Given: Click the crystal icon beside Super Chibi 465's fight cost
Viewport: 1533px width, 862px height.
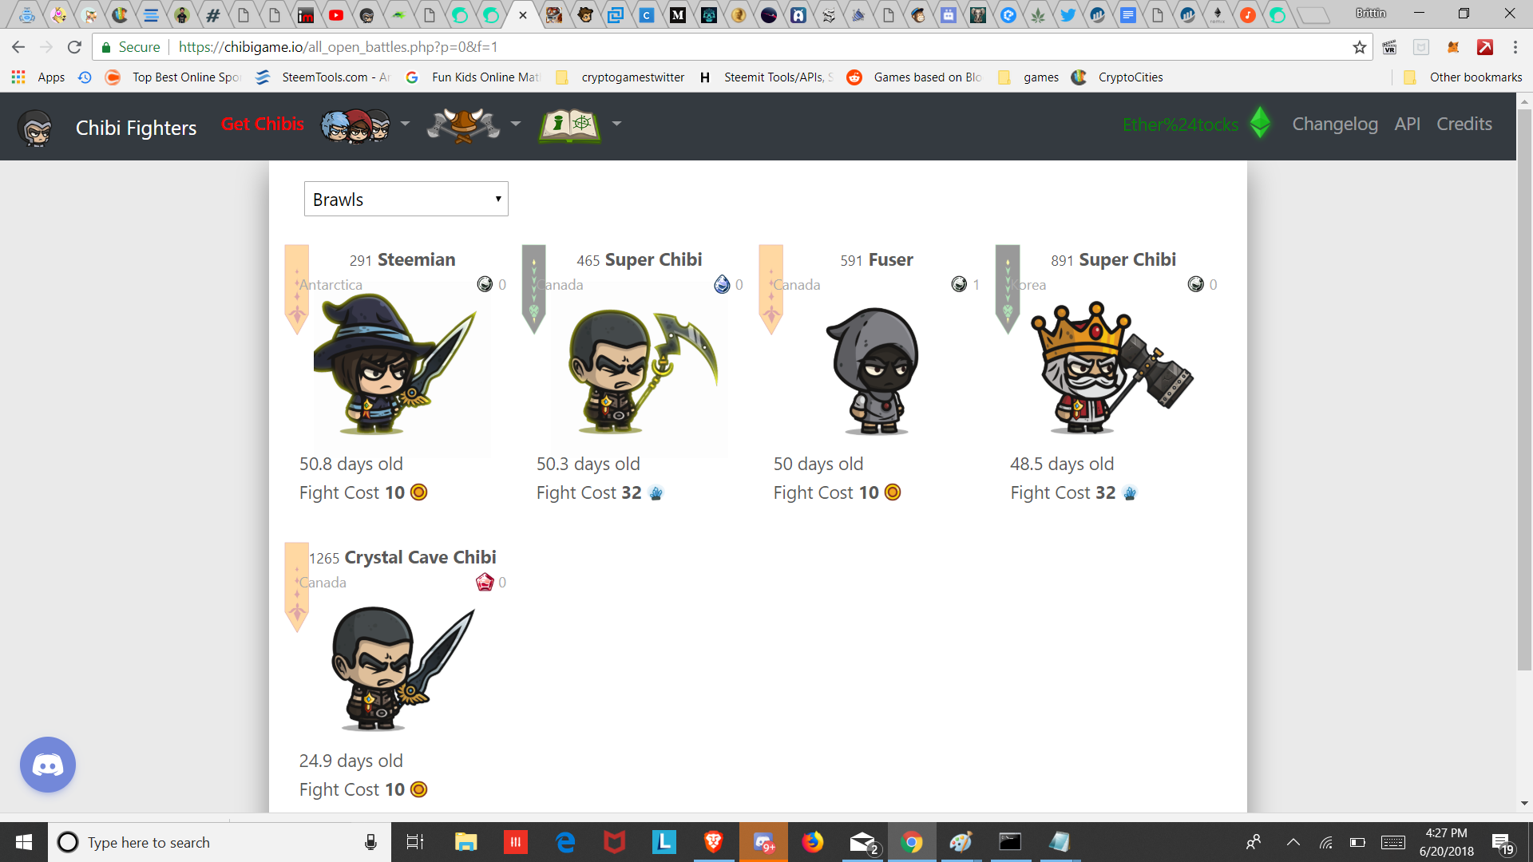Looking at the screenshot, I should 656,493.
